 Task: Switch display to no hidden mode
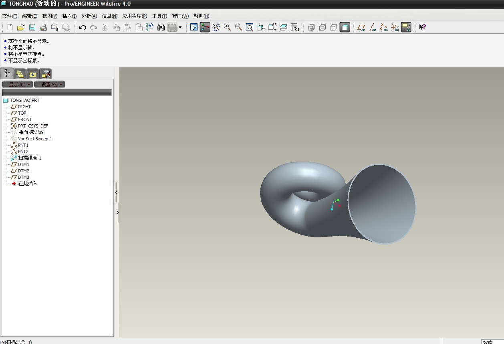[x=334, y=27]
